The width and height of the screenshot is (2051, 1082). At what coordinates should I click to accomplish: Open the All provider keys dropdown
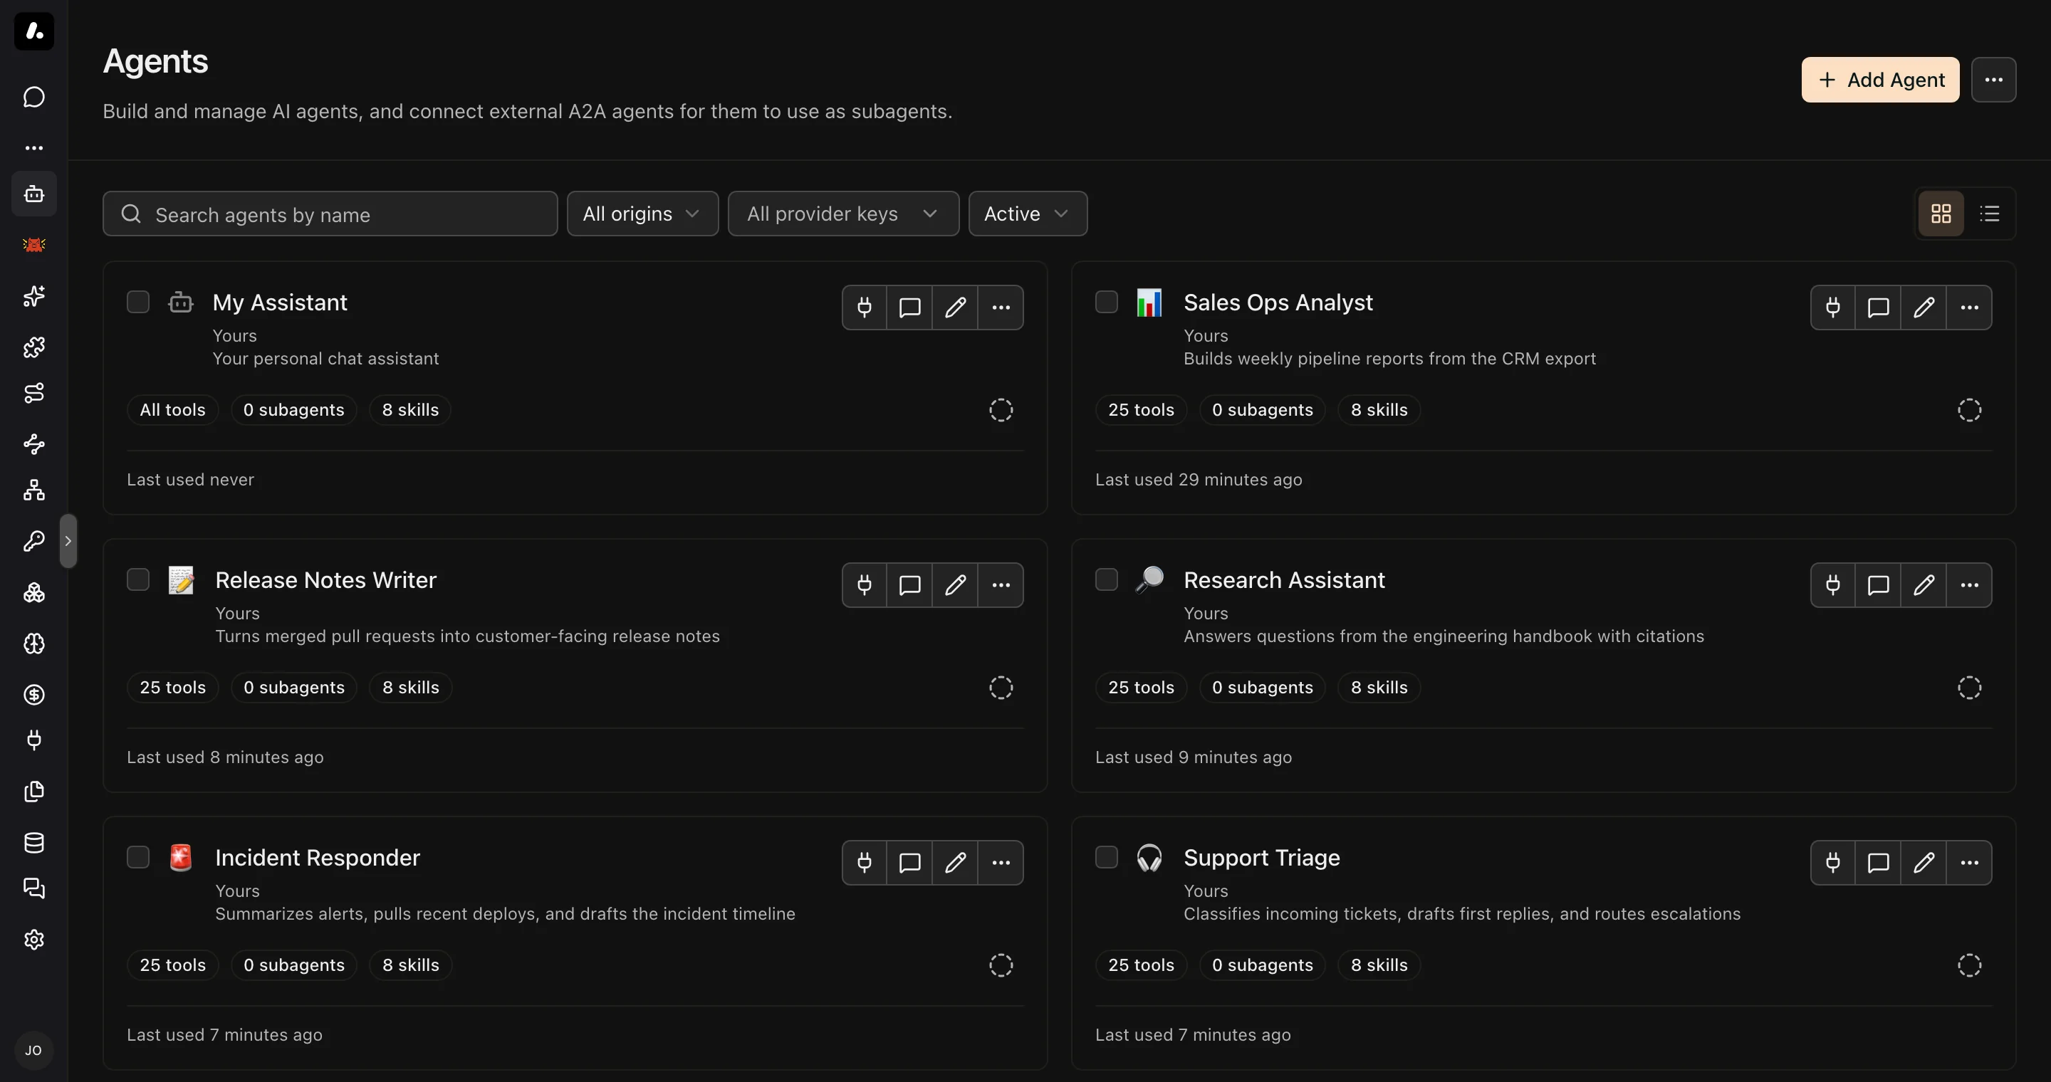point(843,214)
